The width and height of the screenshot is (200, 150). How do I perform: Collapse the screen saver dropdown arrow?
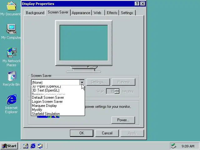pos(82,82)
